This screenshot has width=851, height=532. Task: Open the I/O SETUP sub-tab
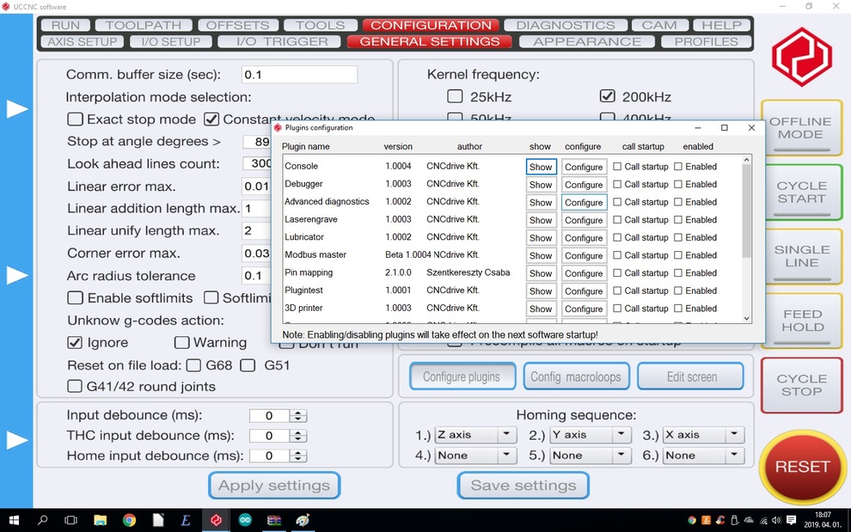point(169,41)
